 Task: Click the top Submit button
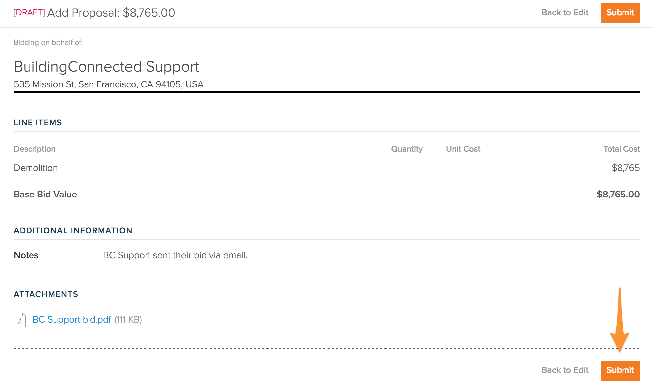(620, 13)
